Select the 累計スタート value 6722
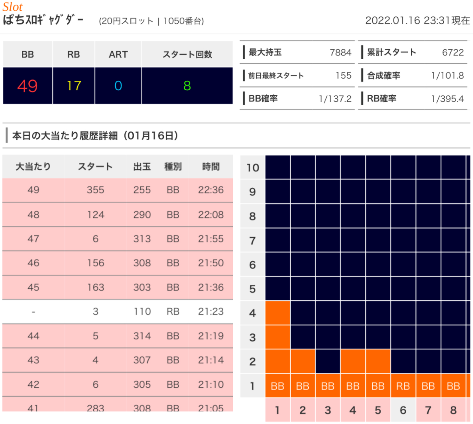 pyautogui.click(x=453, y=53)
